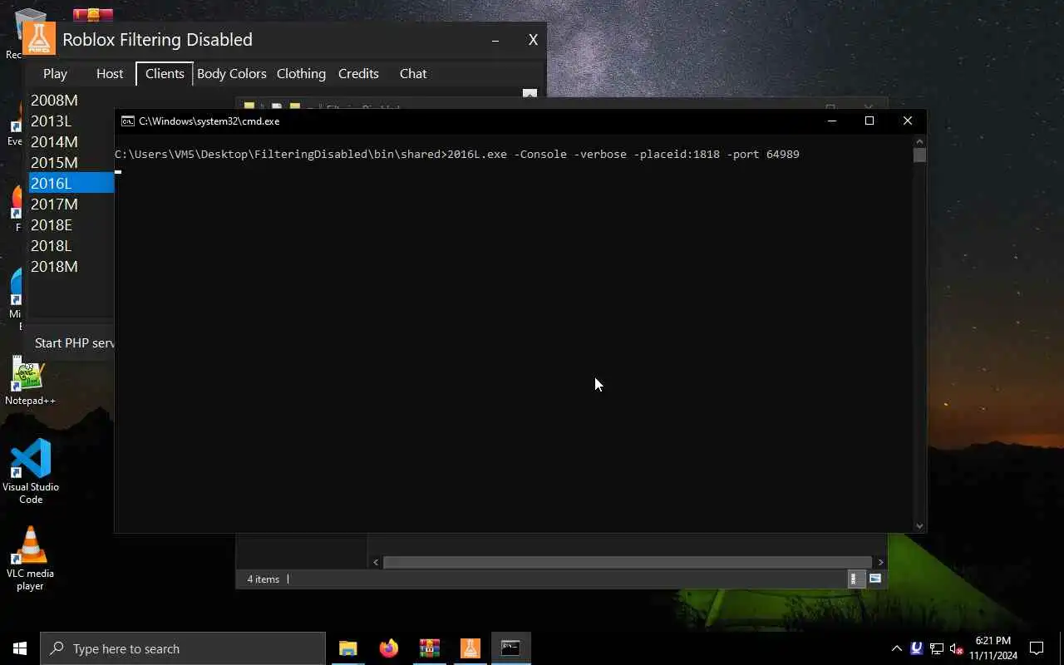This screenshot has width=1064, height=665.
Task: Click the File Explorer horizontal scrollbar thumb
Action: point(628,563)
